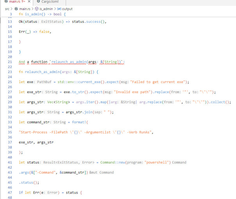Expand the chevron after main.rs breadcrumb
236x199 pixels.
[x=32, y=9]
